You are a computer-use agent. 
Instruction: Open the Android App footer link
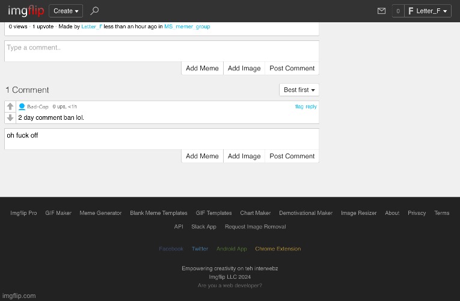click(232, 249)
